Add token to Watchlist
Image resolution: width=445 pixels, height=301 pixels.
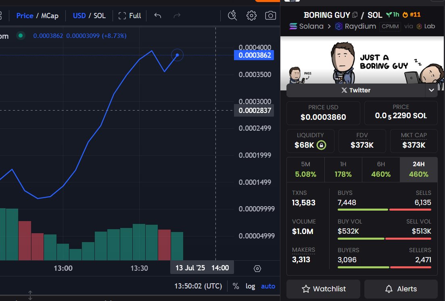pos(323,289)
